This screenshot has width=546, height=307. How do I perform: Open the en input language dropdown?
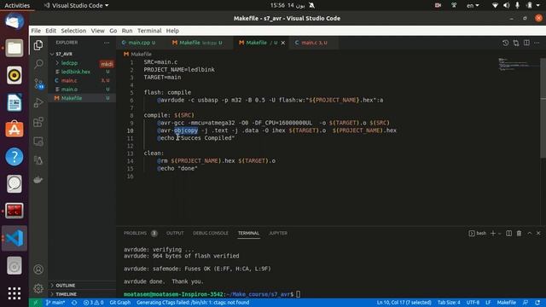tap(473, 5)
